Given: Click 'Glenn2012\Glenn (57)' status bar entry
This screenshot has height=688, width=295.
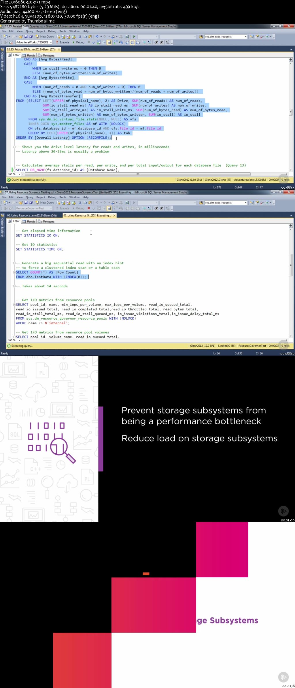Looking at the screenshot, I should [x=218, y=180].
